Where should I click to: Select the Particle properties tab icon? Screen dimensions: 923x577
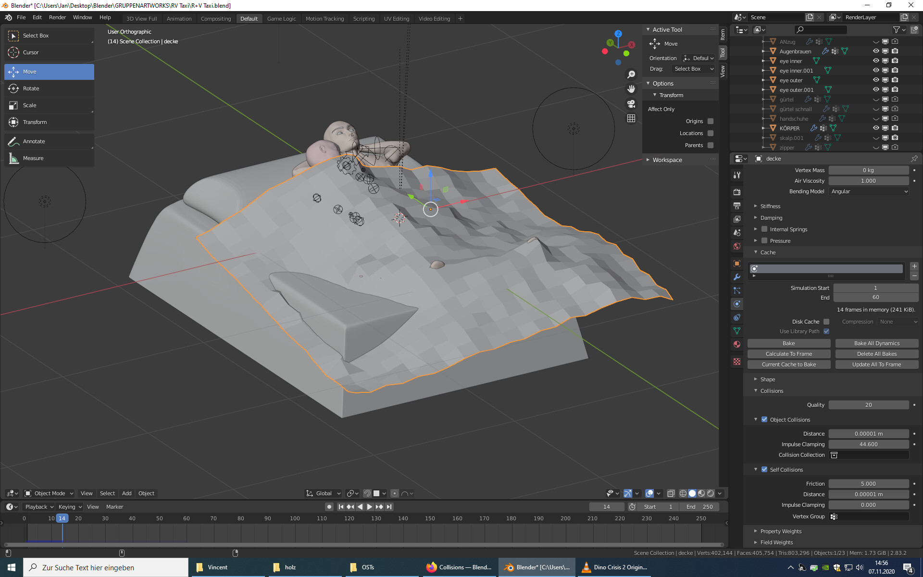[x=736, y=290]
